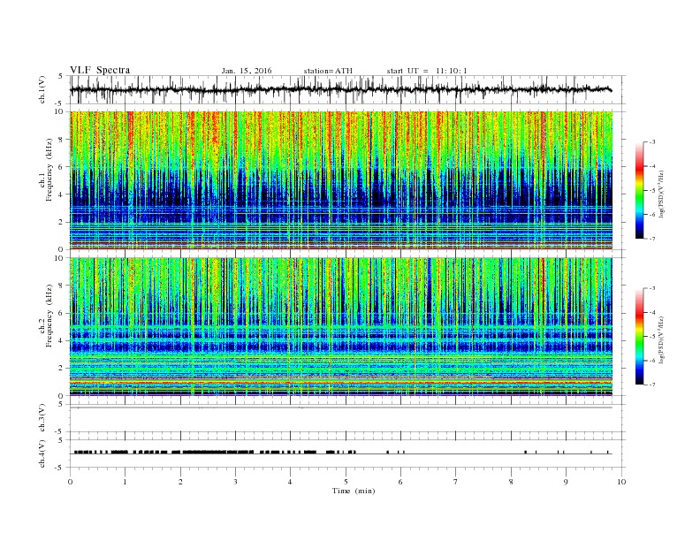Click the time axis tick label "3"
700x541 pixels.
click(235, 482)
